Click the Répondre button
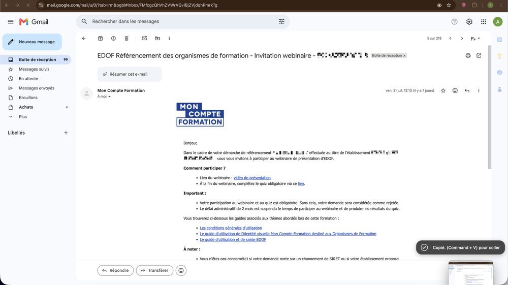 [x=115, y=270]
